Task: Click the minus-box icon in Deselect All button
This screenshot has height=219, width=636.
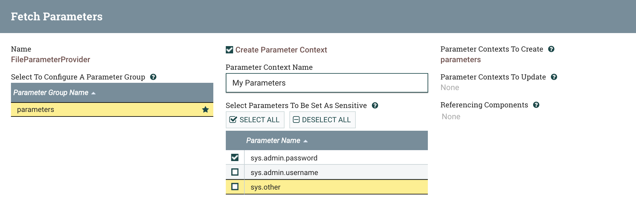Action: pos(296,120)
